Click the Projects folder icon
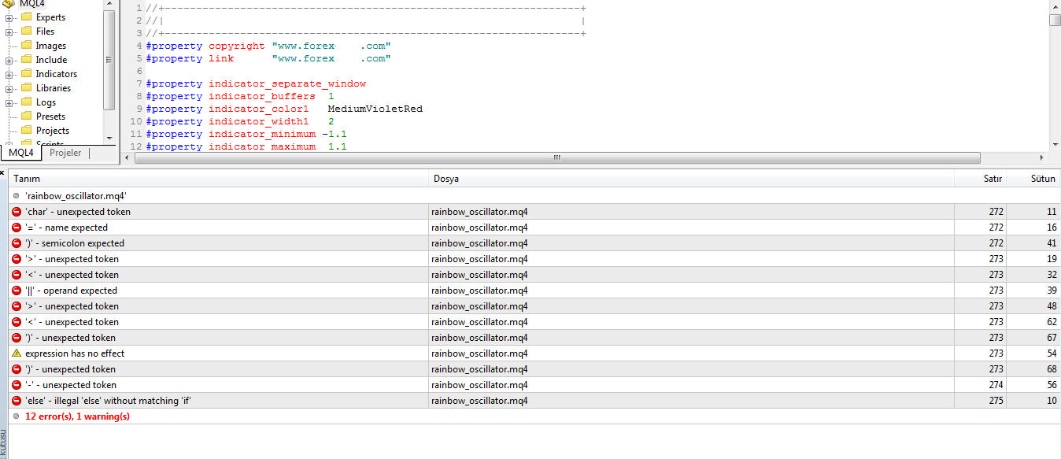 (x=26, y=131)
